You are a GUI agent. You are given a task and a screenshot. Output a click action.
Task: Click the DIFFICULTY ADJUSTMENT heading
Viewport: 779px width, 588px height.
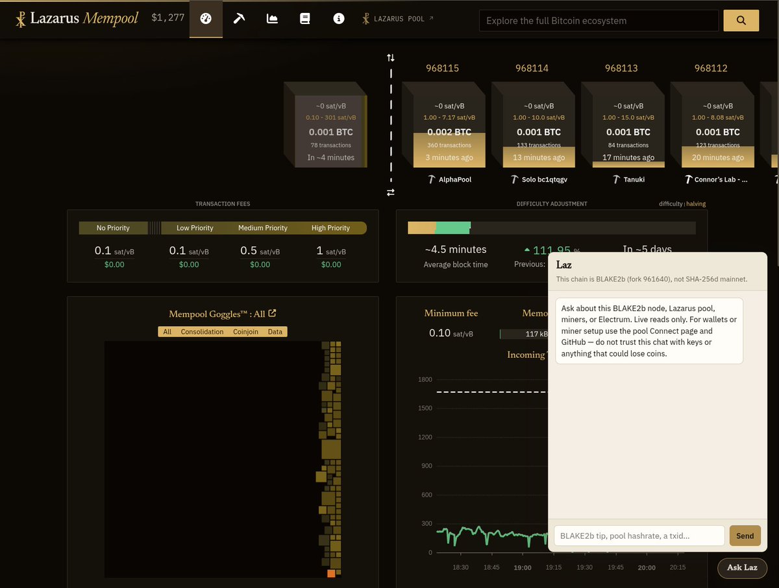tap(552, 204)
